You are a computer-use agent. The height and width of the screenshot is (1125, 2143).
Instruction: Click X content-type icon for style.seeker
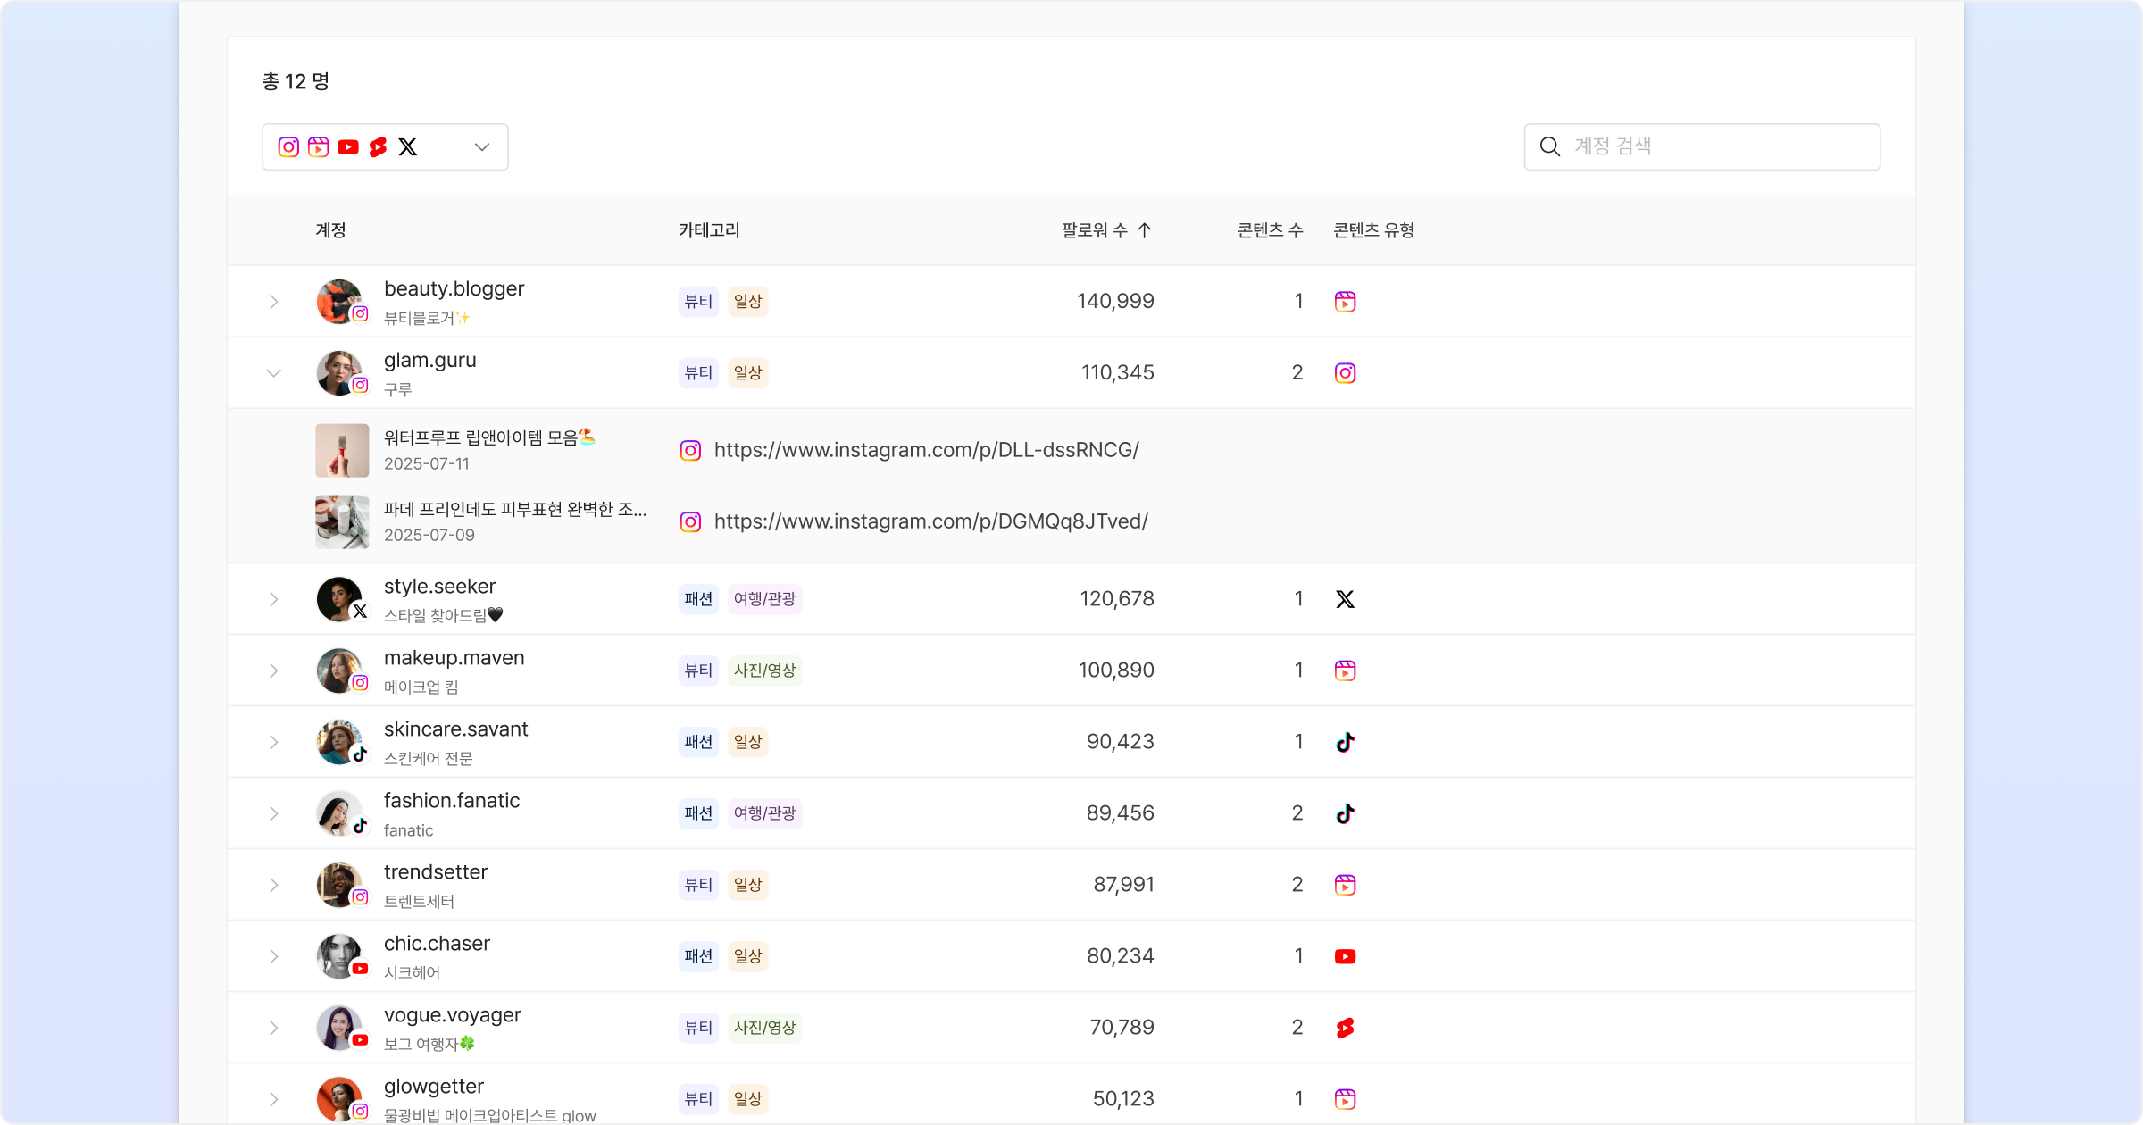coord(1345,599)
